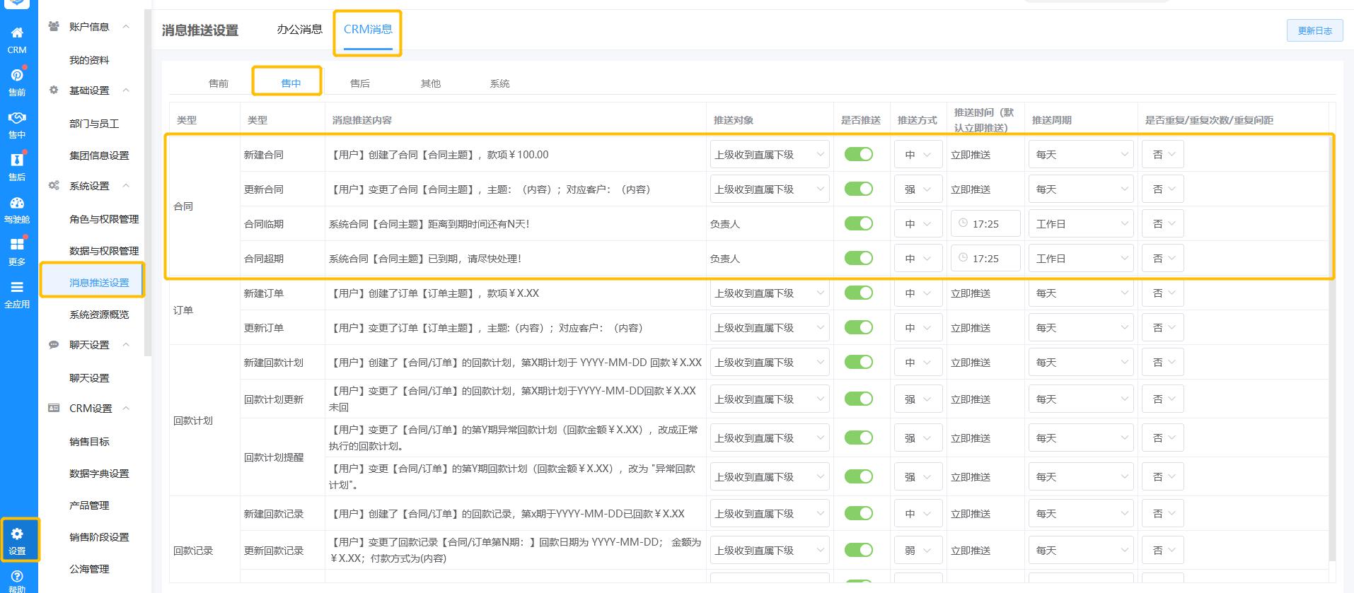Open 是否重复 dropdown for 回款计划更新
Image resolution: width=1354 pixels, height=593 pixels.
pyautogui.click(x=1162, y=399)
